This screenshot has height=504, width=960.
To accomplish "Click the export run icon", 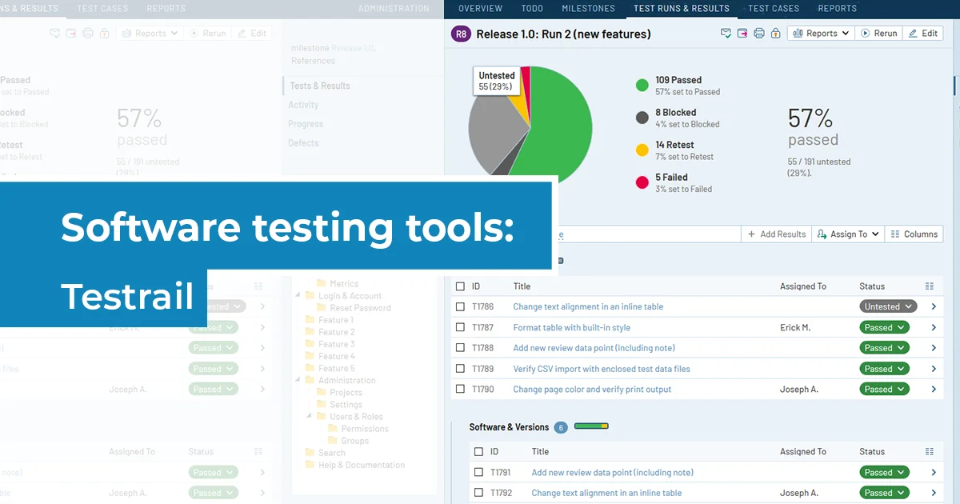I will point(742,34).
